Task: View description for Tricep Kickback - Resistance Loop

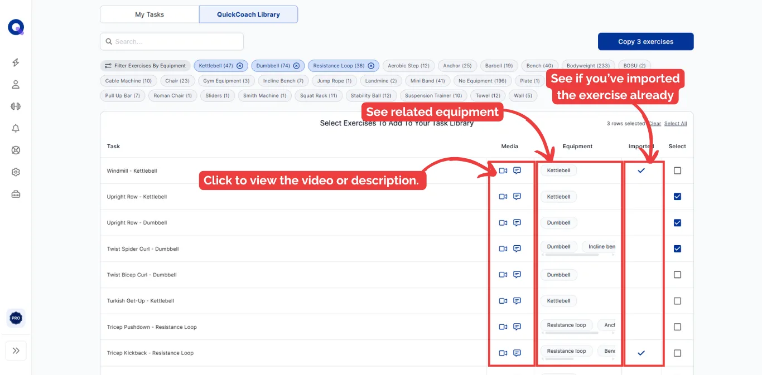Action: 517,353
